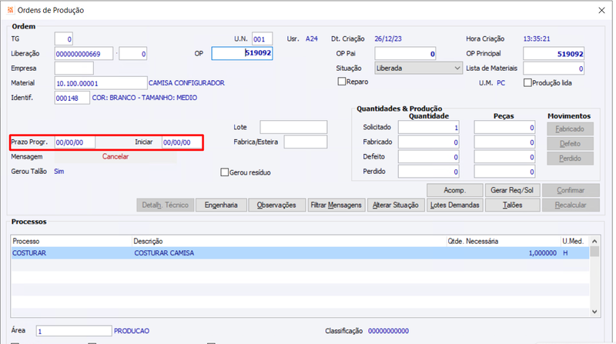
Task: Click the Iniciar date field
Action: [x=182, y=142]
